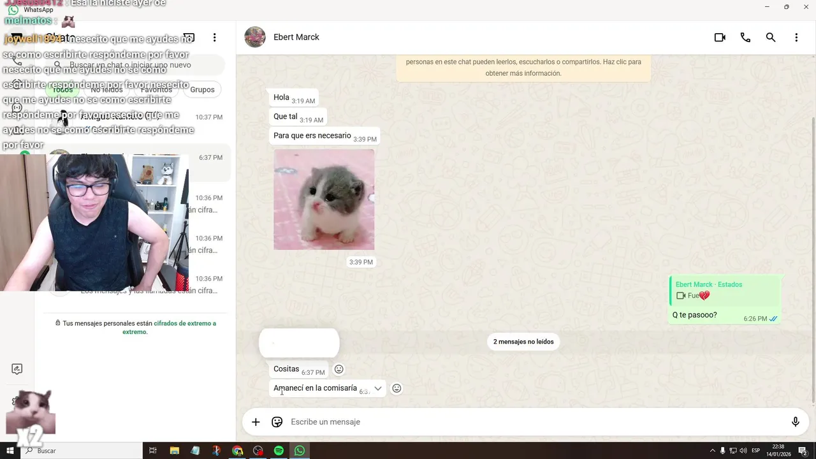
Task: Focus the Escribe un mensaje field
Action: tap(535, 422)
